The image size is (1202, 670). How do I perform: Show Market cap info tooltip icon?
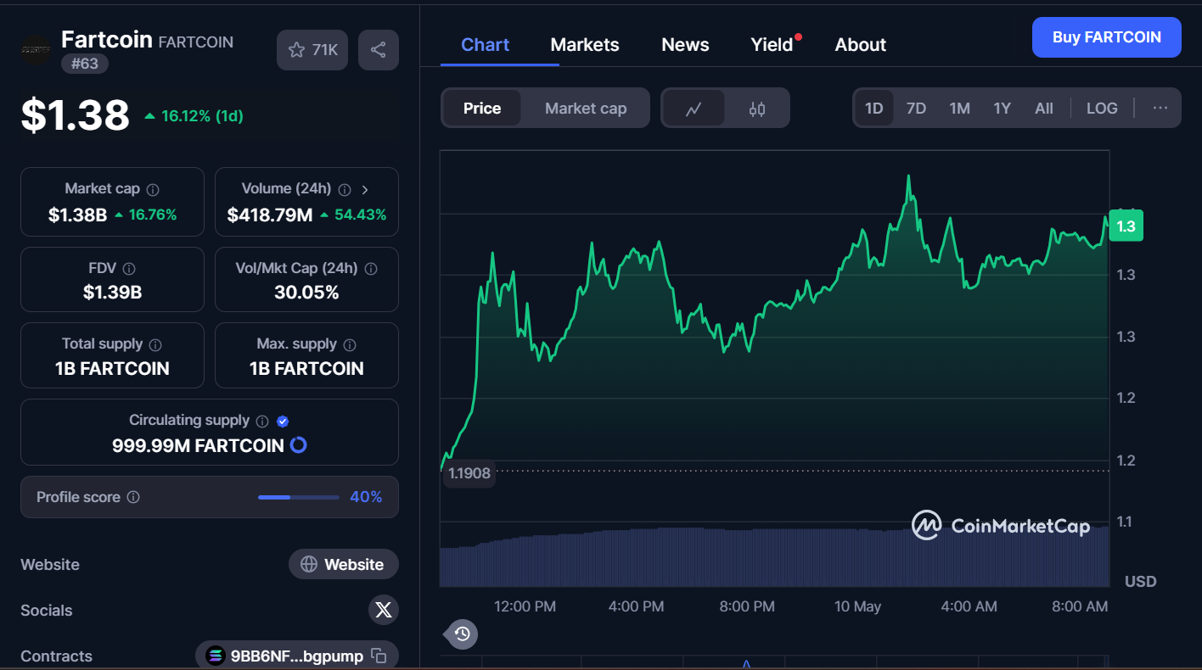pyautogui.click(x=153, y=190)
